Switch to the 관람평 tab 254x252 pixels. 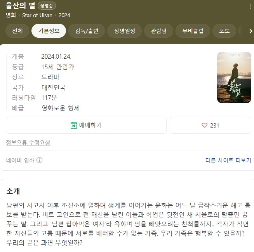[x=158, y=31]
